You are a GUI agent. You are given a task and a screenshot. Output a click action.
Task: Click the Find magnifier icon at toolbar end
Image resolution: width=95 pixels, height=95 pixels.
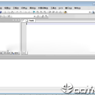[93, 12]
